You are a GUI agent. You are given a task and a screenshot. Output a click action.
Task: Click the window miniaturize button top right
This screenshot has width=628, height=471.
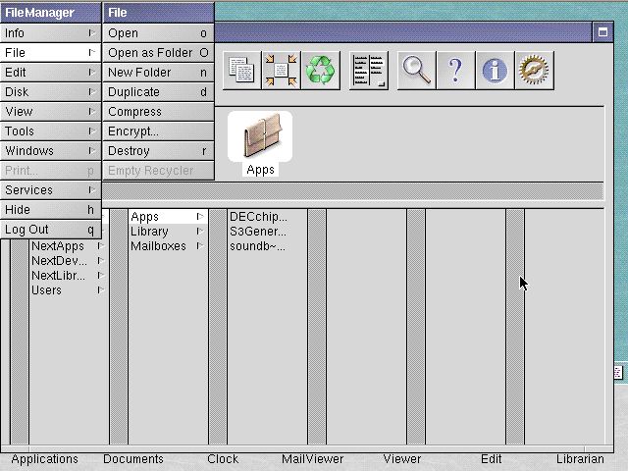602,32
